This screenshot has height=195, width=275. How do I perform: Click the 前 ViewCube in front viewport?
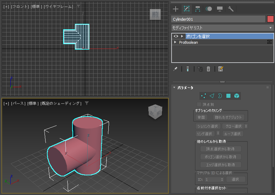click(x=155, y=14)
